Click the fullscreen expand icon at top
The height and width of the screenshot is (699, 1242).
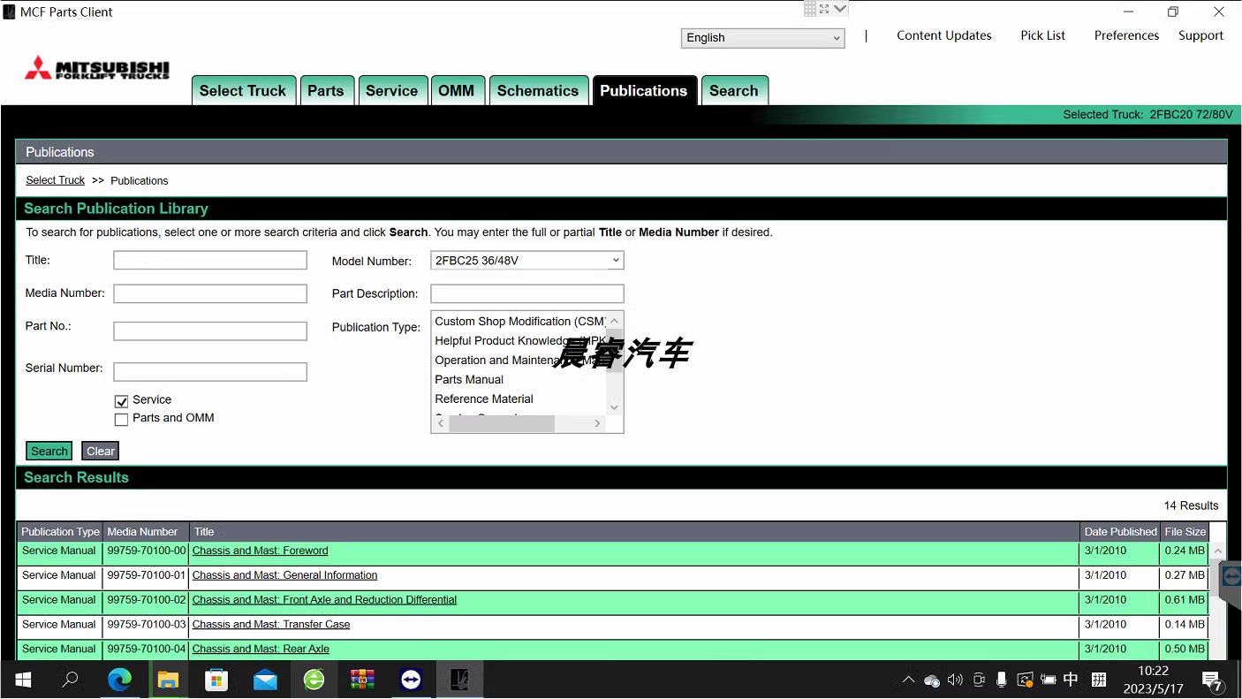pos(824,9)
